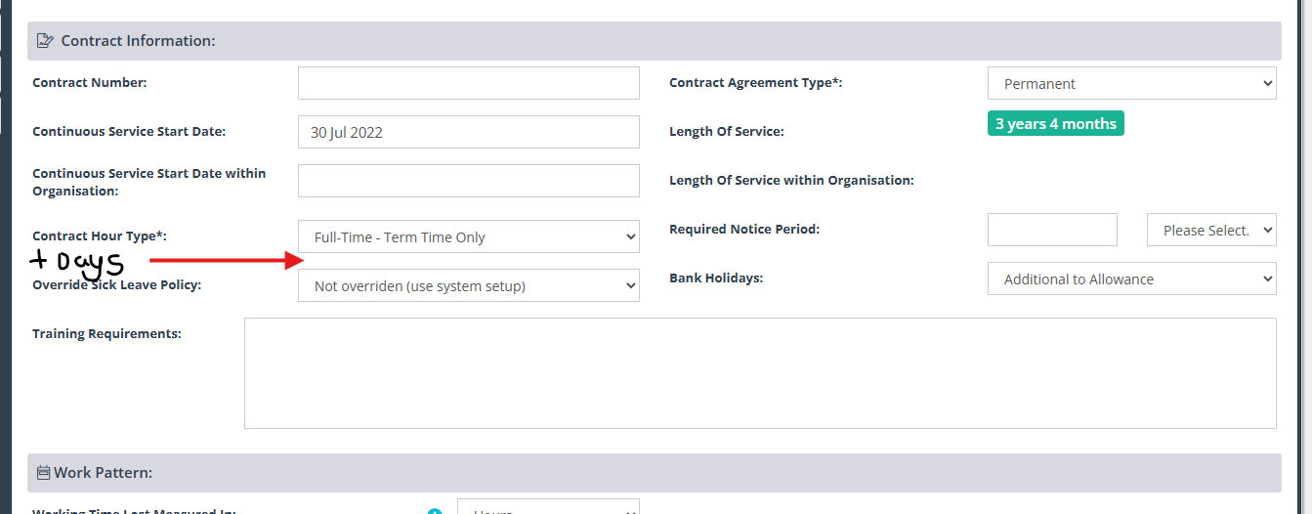Click inside the Training Requirements text area
Screen dimensions: 1312x514
[760, 373]
